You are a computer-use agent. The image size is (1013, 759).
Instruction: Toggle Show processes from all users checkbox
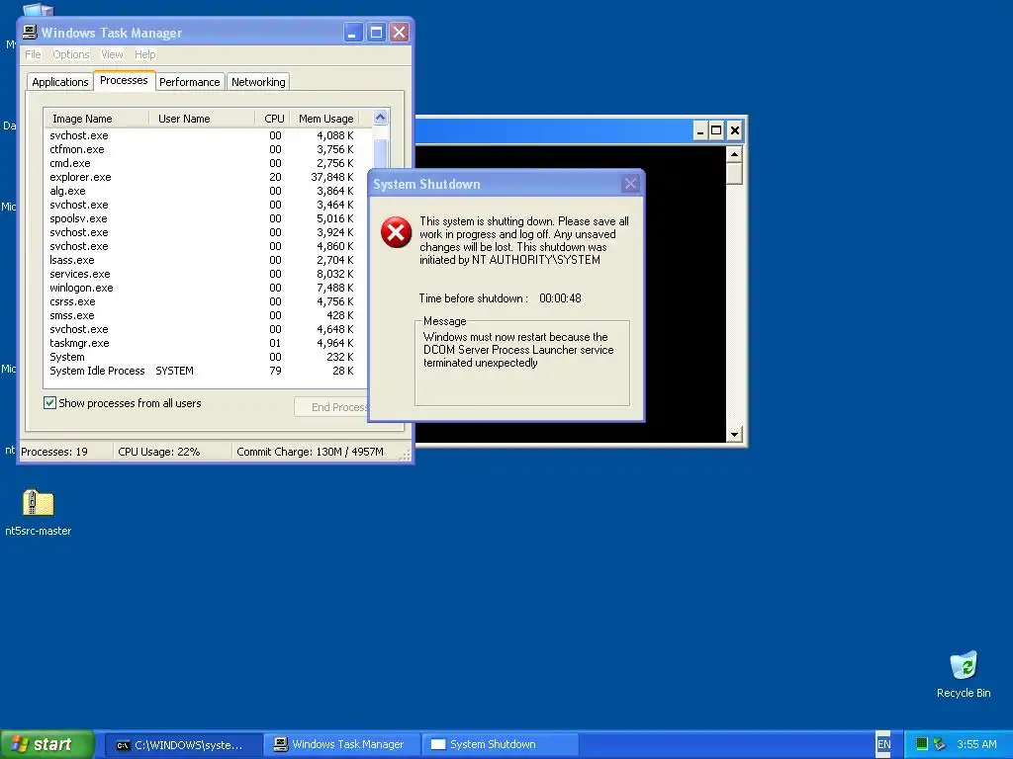click(49, 403)
